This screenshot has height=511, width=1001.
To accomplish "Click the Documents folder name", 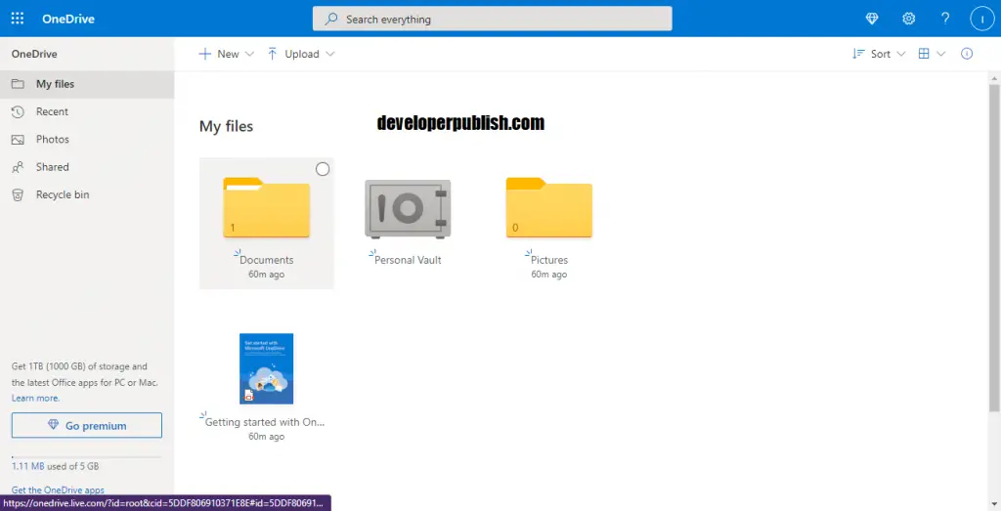I will click(x=266, y=260).
